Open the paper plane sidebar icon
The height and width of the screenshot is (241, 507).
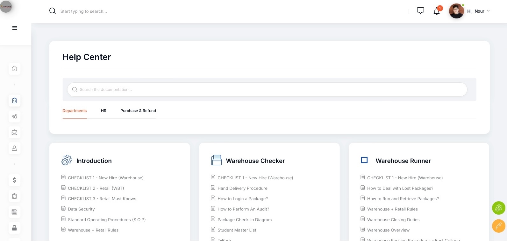14,116
